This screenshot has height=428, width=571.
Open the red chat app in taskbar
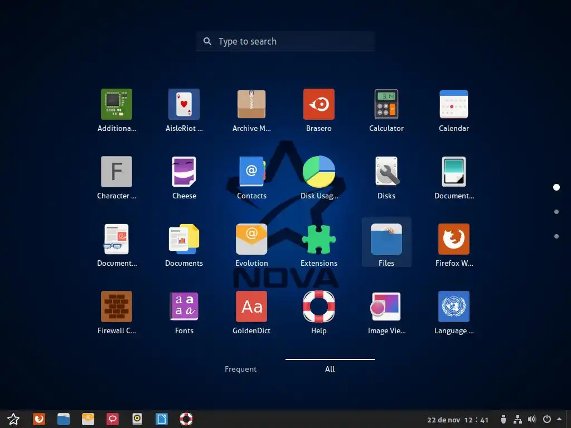(113, 419)
